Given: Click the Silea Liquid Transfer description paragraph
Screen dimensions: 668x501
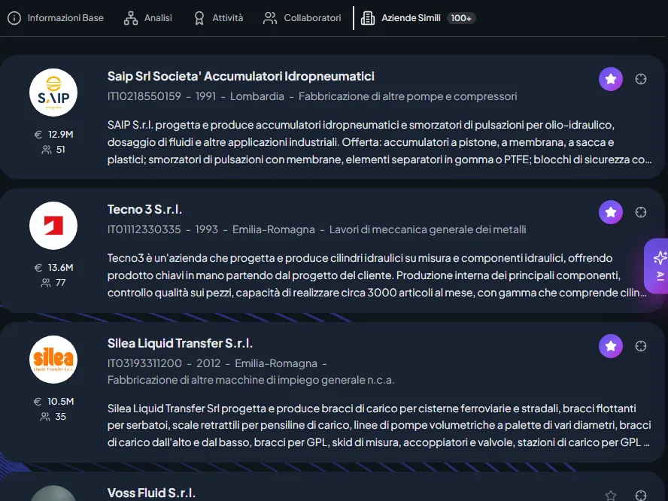Looking at the screenshot, I should click(x=379, y=425).
